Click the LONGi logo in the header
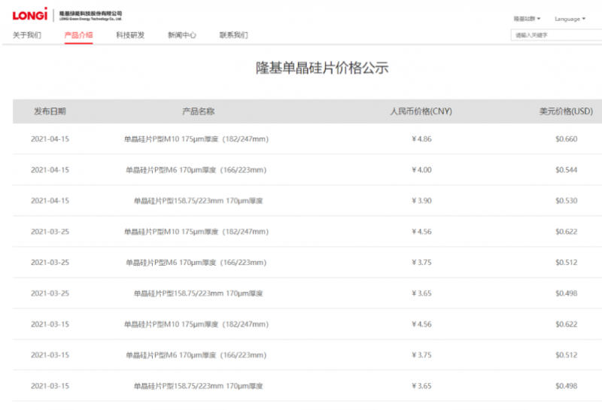This screenshot has height=410, width=602. (30, 14)
